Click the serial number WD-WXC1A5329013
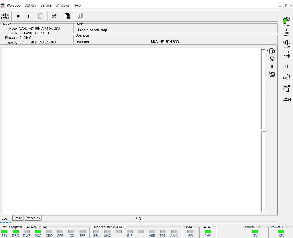 coord(34,33)
